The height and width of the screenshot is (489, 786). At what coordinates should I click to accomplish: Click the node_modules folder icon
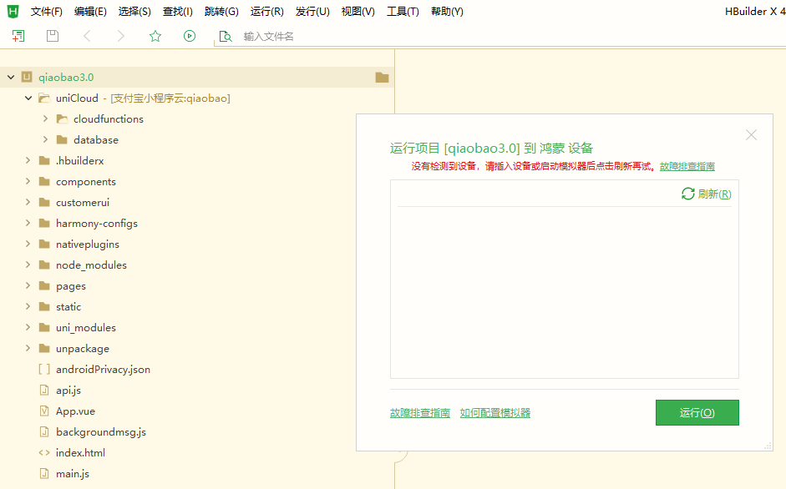pos(44,265)
